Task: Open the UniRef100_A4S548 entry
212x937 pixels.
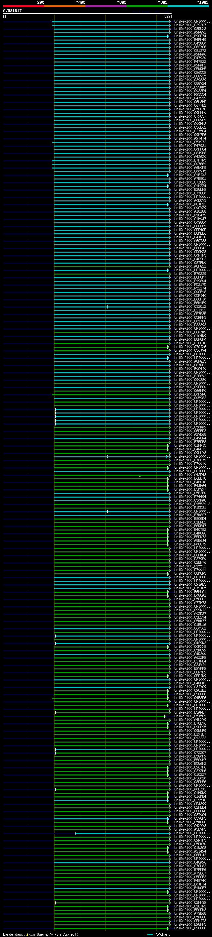Action: 190,475
